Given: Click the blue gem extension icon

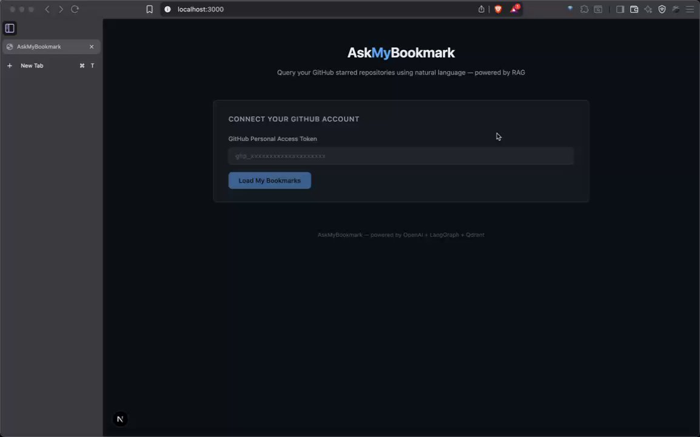Looking at the screenshot, I should (570, 9).
